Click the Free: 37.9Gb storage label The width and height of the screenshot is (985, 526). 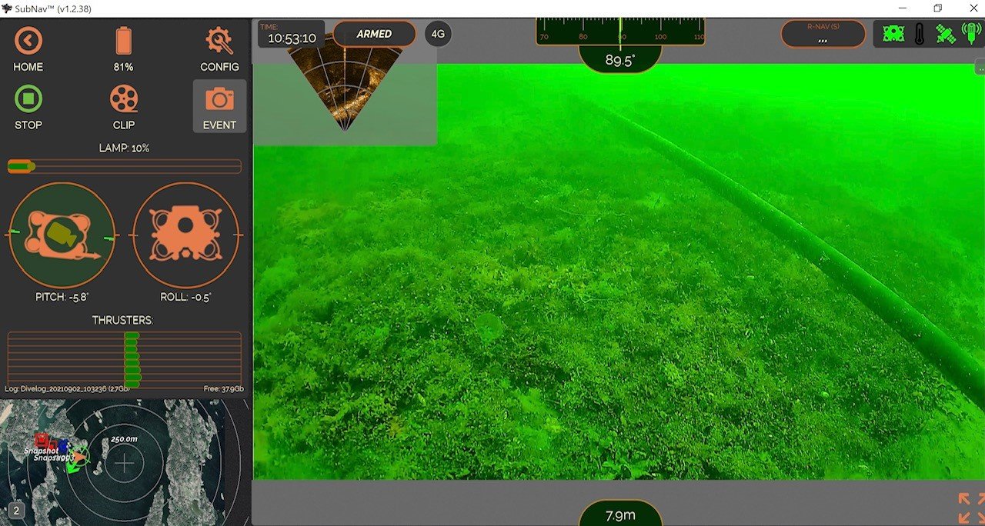[224, 389]
